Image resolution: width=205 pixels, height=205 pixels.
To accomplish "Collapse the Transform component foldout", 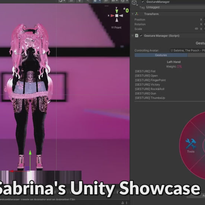I will point(132,14).
